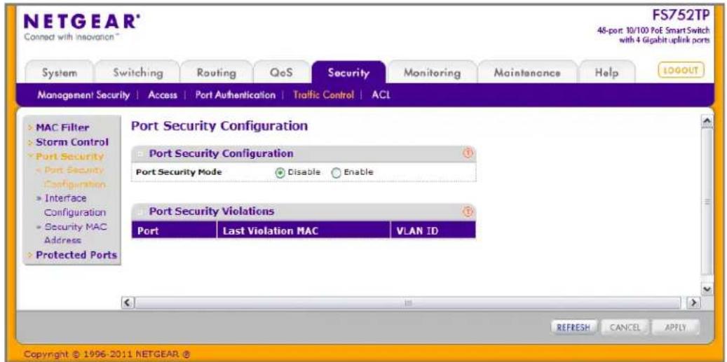This screenshot has width=727, height=362.
Task: Click the VLAN ID column header
Action: (433, 230)
